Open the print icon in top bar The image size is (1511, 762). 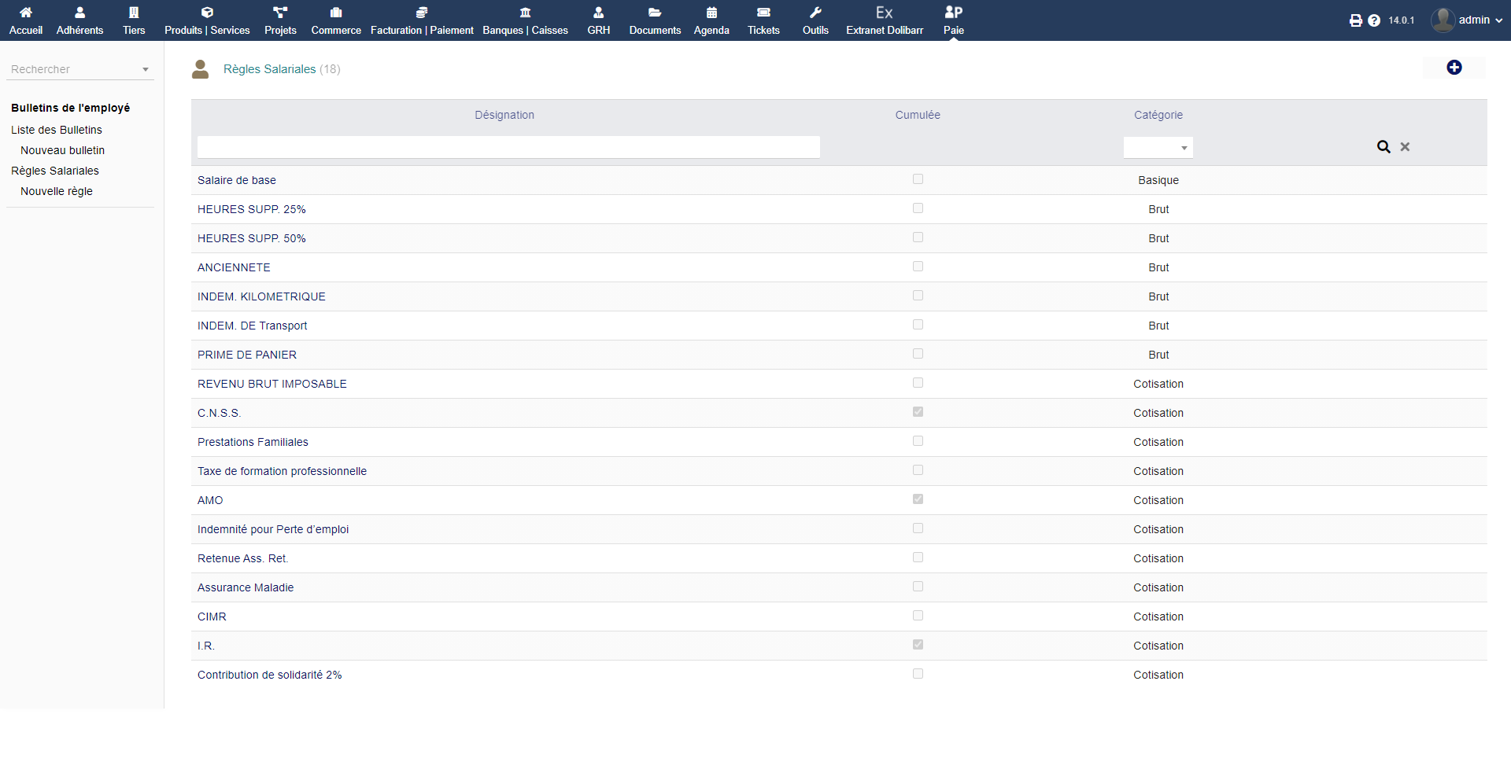click(1355, 20)
